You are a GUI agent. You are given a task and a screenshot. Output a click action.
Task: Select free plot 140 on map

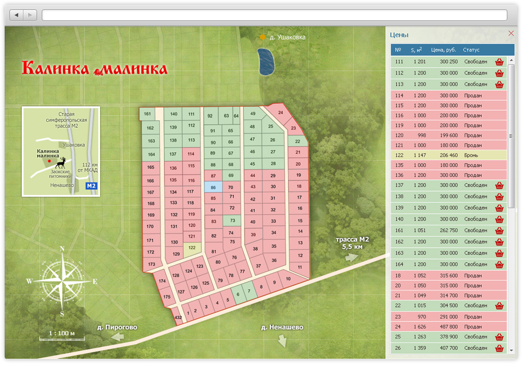coord(173,114)
